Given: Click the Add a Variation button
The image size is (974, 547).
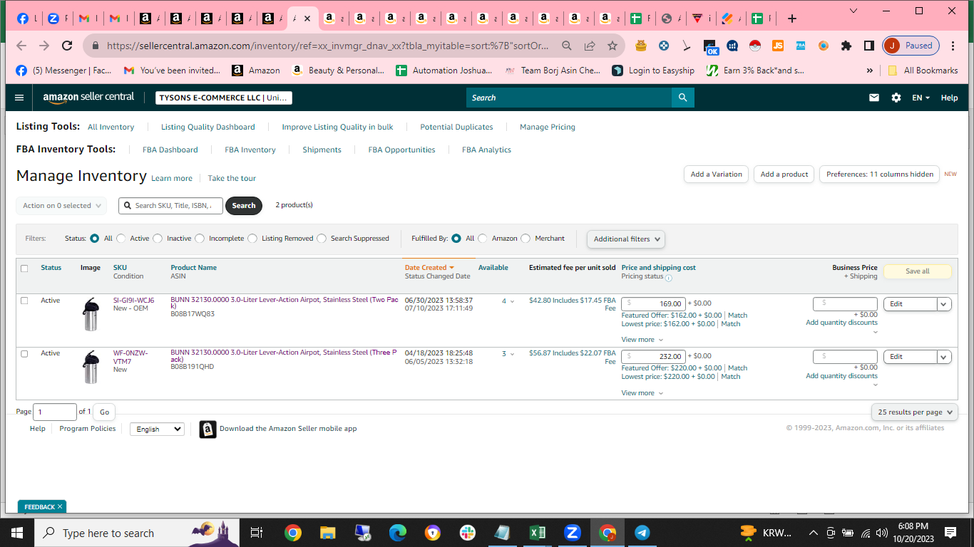Looking at the screenshot, I should click(x=716, y=174).
